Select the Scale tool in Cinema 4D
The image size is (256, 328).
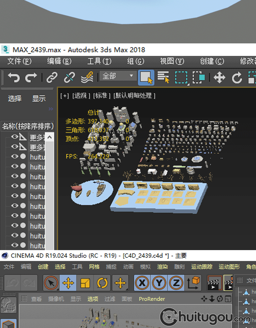pyautogui.click(x=85, y=283)
